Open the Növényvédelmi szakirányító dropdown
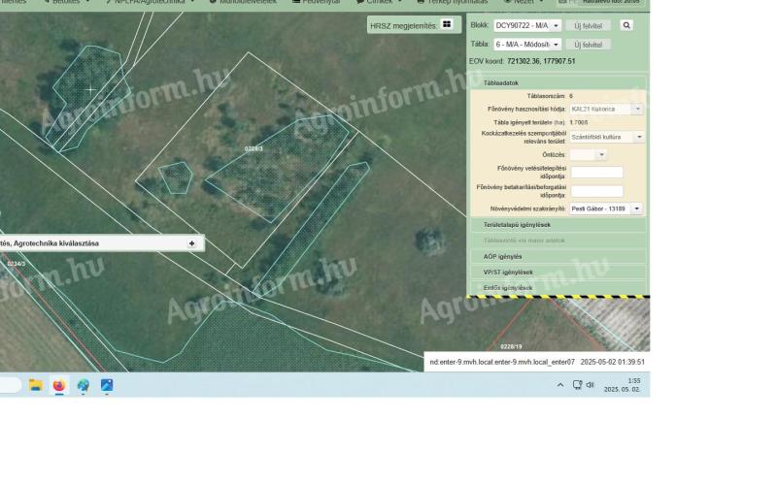777x483 pixels. (x=606, y=209)
